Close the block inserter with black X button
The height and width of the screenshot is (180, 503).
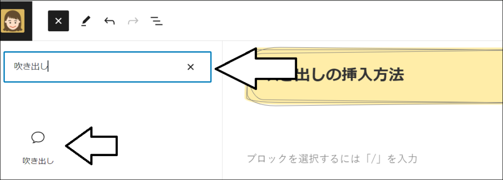58,21
